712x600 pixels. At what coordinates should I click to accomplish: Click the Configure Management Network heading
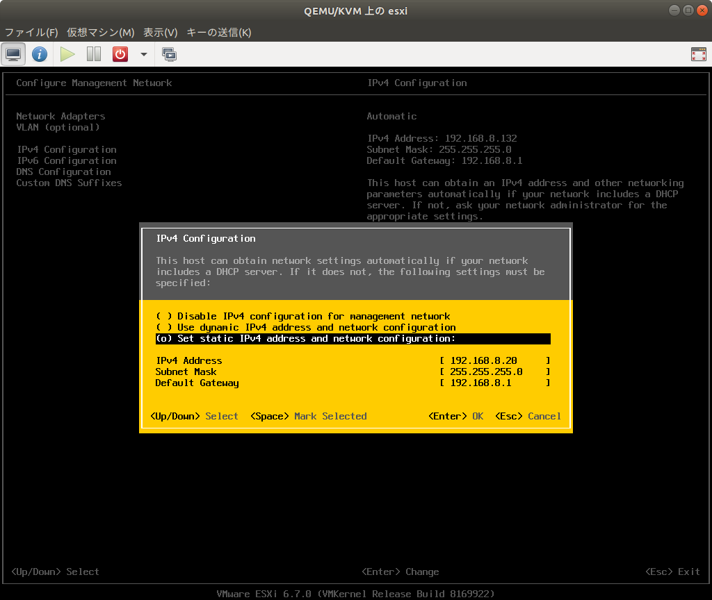[94, 83]
